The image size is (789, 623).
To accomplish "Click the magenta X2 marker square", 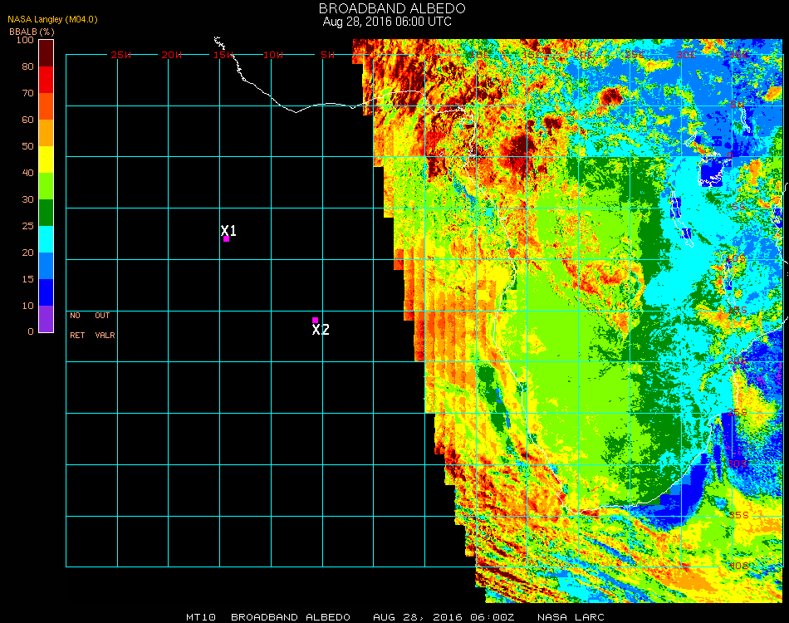I will click(x=315, y=320).
